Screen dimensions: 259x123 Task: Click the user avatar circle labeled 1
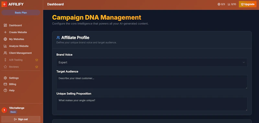pos(4,110)
